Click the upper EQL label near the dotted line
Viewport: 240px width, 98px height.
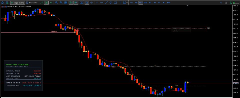tap(155, 66)
